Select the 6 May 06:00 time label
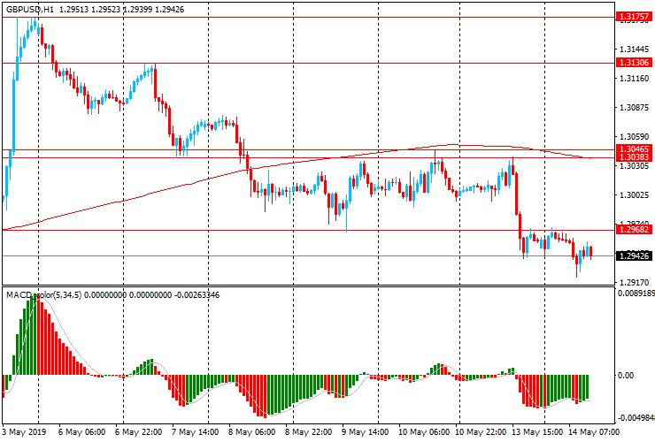655x442 pixels. pyautogui.click(x=81, y=431)
